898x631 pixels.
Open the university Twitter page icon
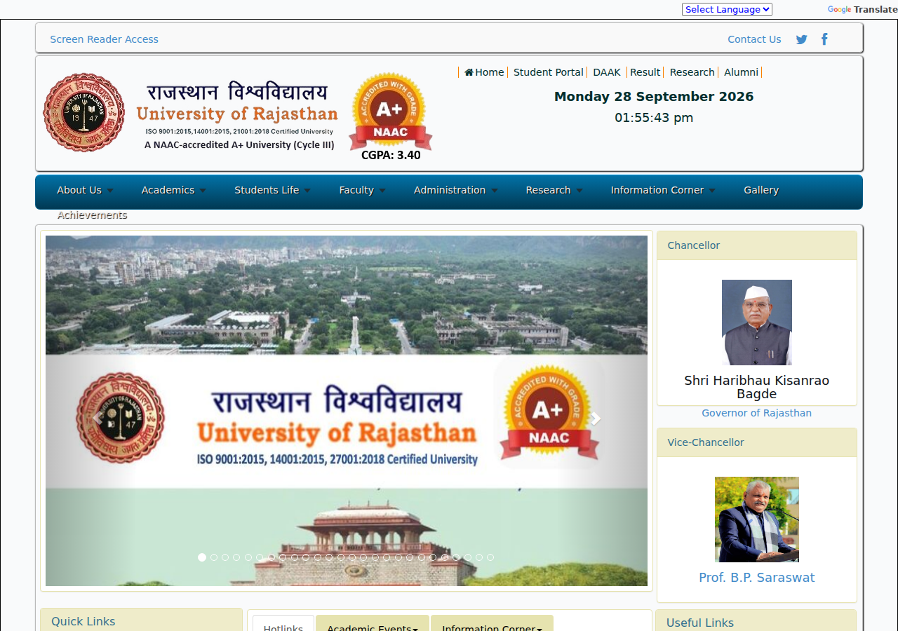801,39
